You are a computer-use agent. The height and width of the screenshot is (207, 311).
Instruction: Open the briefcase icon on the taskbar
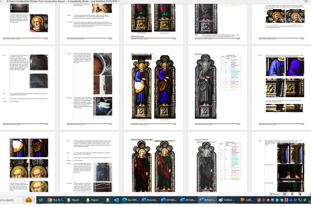click(x=29, y=200)
